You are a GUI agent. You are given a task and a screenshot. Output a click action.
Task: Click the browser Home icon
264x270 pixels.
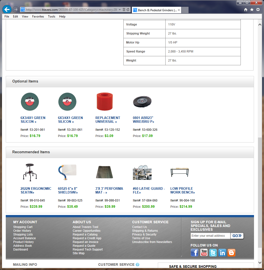(246, 9)
